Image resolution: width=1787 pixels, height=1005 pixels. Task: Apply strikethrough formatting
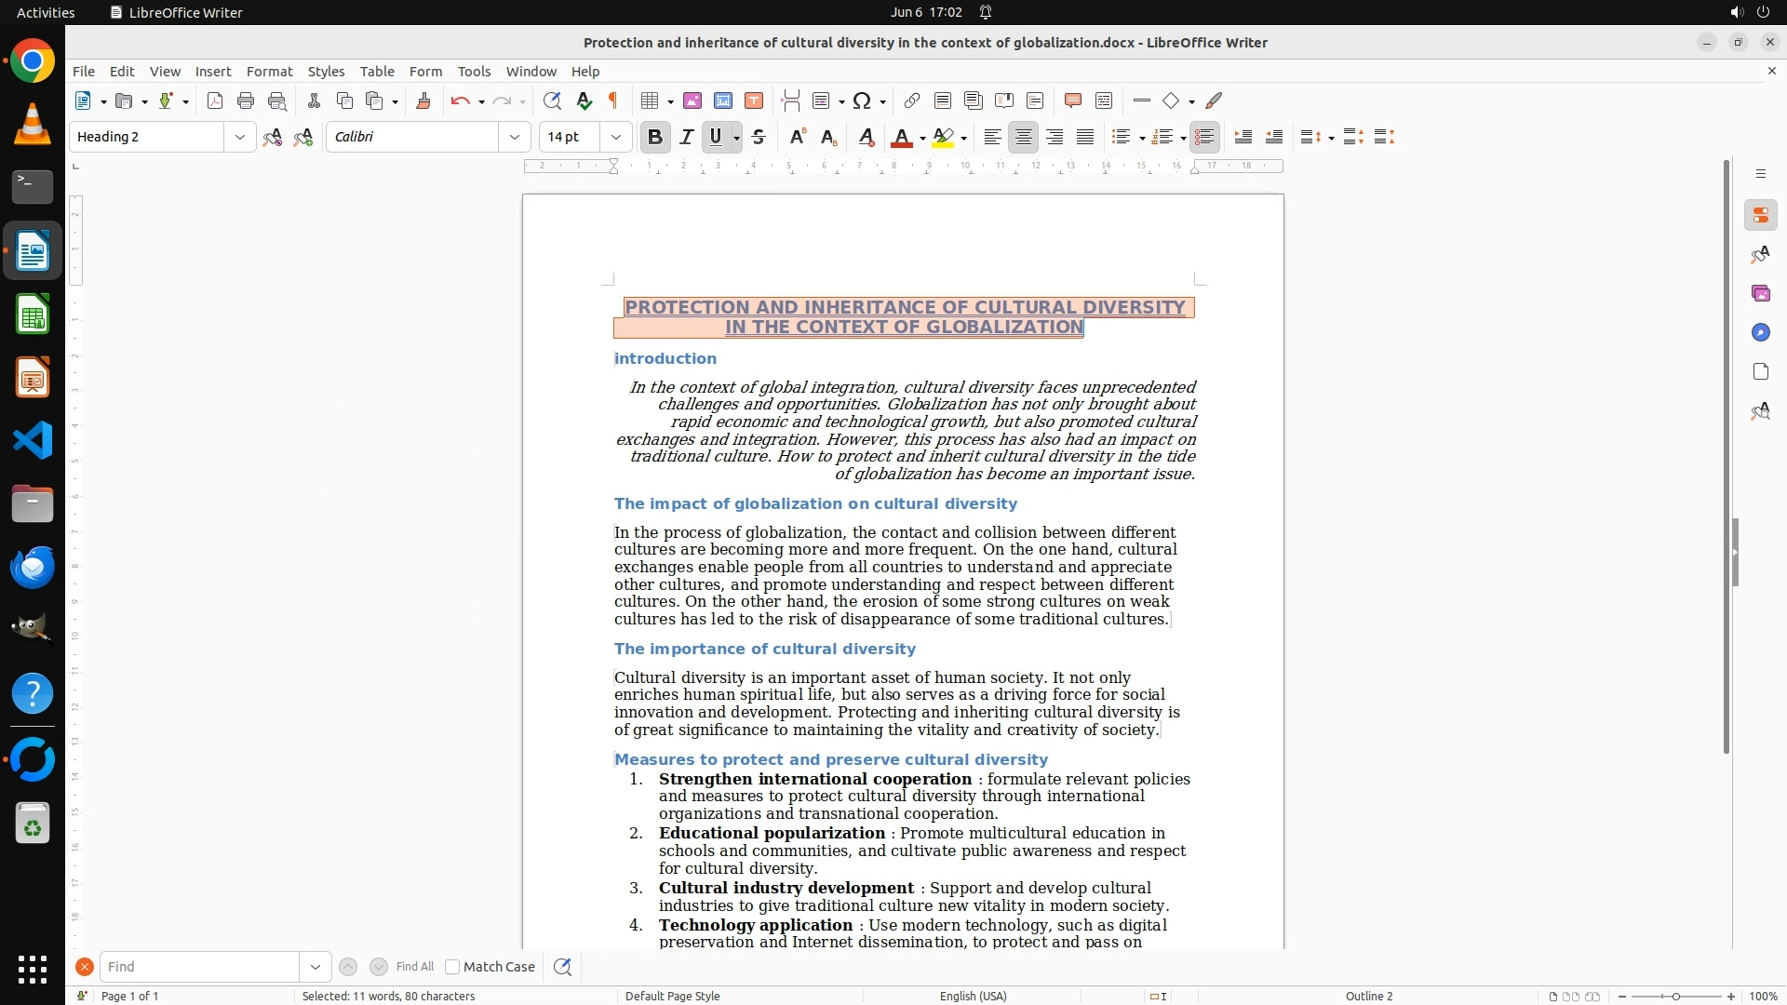[x=759, y=137]
